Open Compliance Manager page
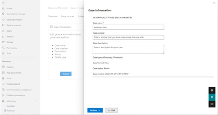Image resolution: width=218 pixels, height=115 pixels. (x=16, y=14)
